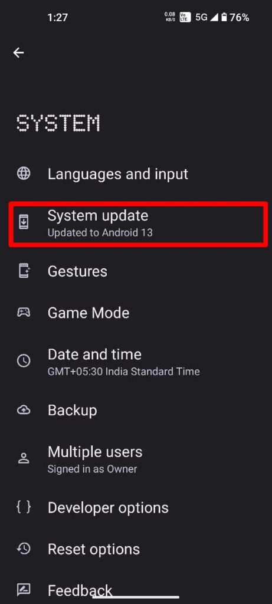Screen dimensions: 272x604
Task: Open Developer options
Action: [136, 508]
